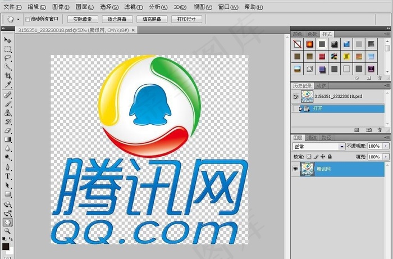
Task: Create new document from current state
Action: tap(357, 130)
